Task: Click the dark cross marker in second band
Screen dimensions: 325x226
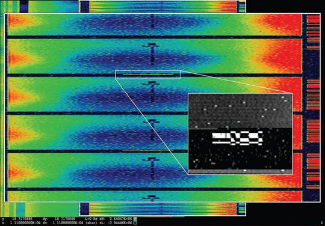Action: (x=152, y=52)
